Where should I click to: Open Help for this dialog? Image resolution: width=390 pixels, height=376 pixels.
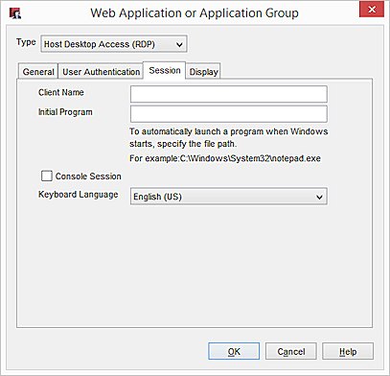[x=348, y=351]
